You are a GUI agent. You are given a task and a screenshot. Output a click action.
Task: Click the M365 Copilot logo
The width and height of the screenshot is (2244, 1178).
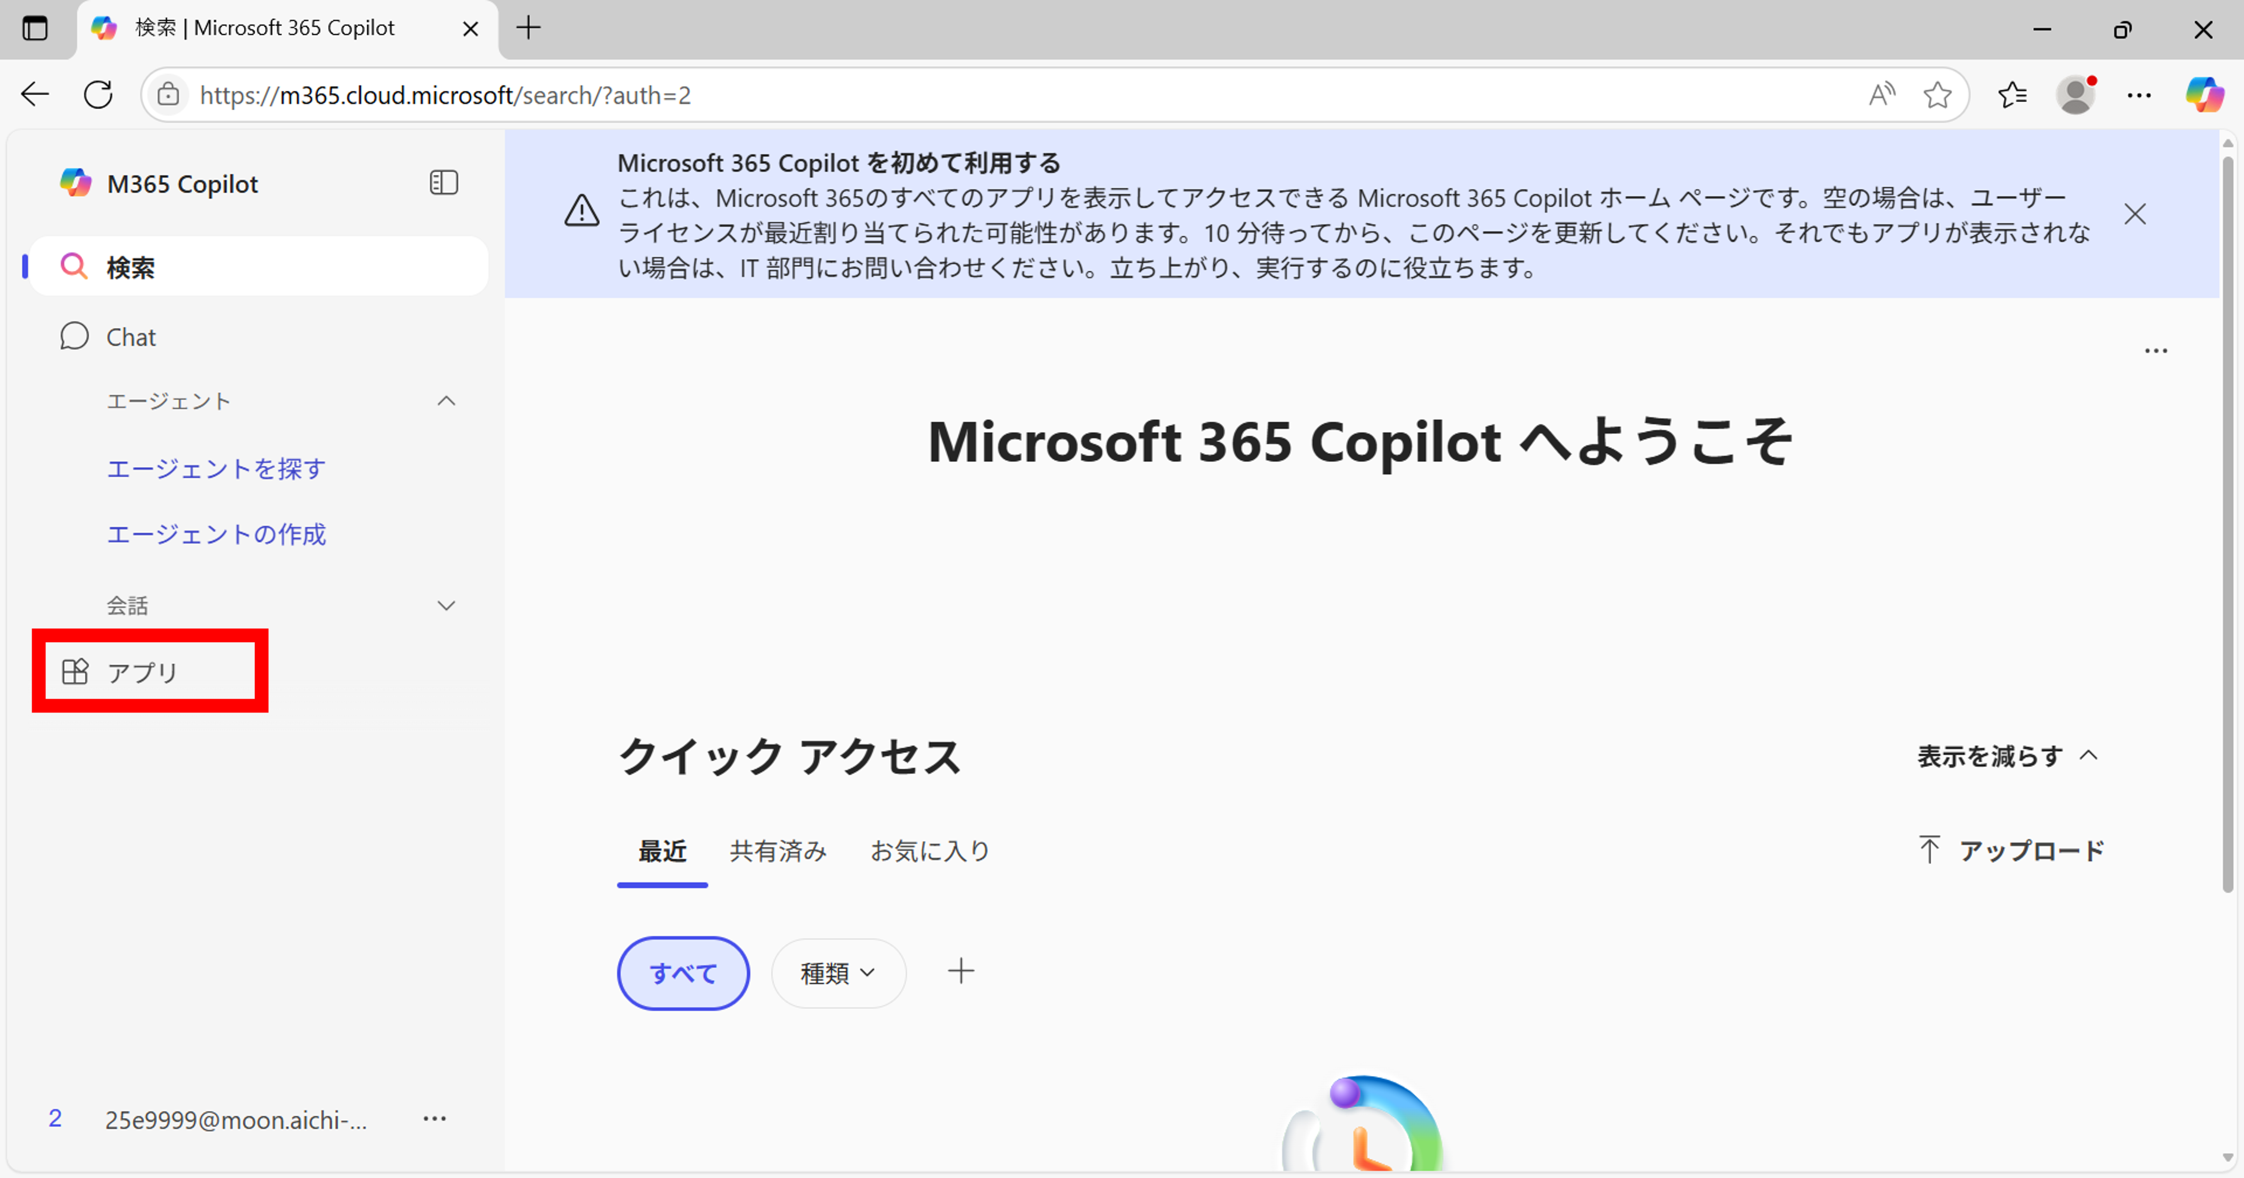click(76, 182)
